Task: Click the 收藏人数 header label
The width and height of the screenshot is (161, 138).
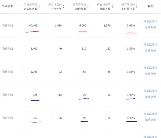Action: [105, 9]
